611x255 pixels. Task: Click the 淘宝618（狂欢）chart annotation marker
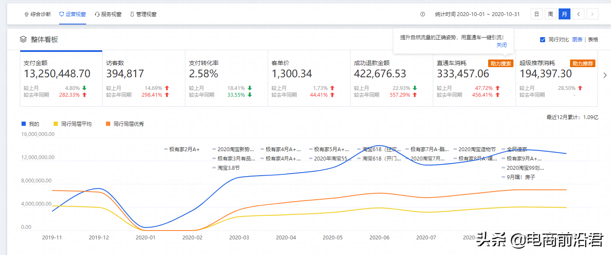359,149
